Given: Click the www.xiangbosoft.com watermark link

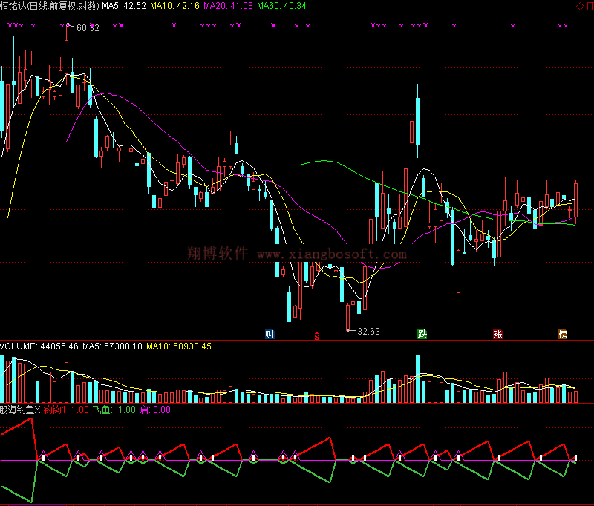Looking at the screenshot, I should 332,254.
